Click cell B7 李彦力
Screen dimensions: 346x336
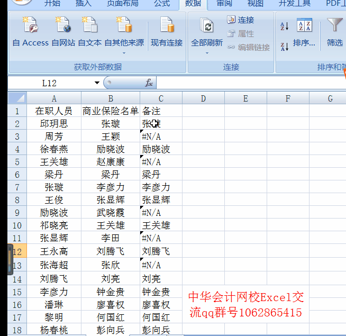coord(111,187)
